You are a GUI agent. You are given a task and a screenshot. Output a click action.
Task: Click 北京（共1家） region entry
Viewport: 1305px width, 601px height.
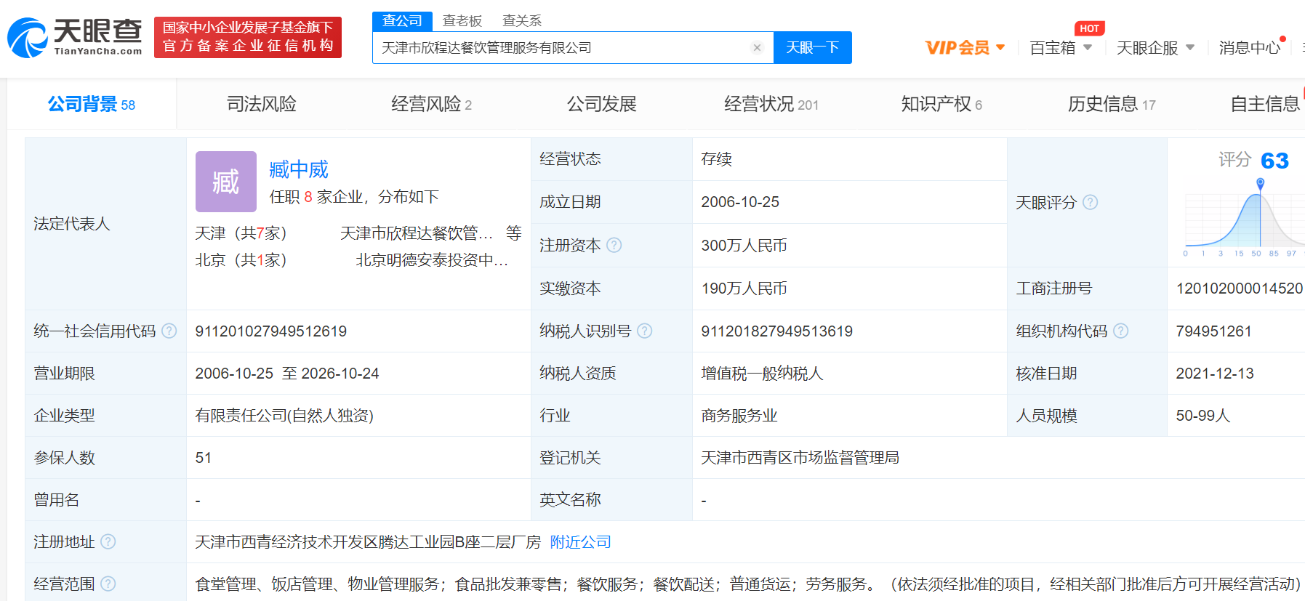point(241,260)
